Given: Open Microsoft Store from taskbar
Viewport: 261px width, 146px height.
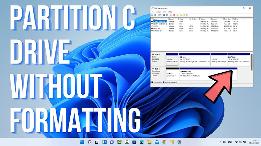Looking at the screenshot, I should (134, 142).
